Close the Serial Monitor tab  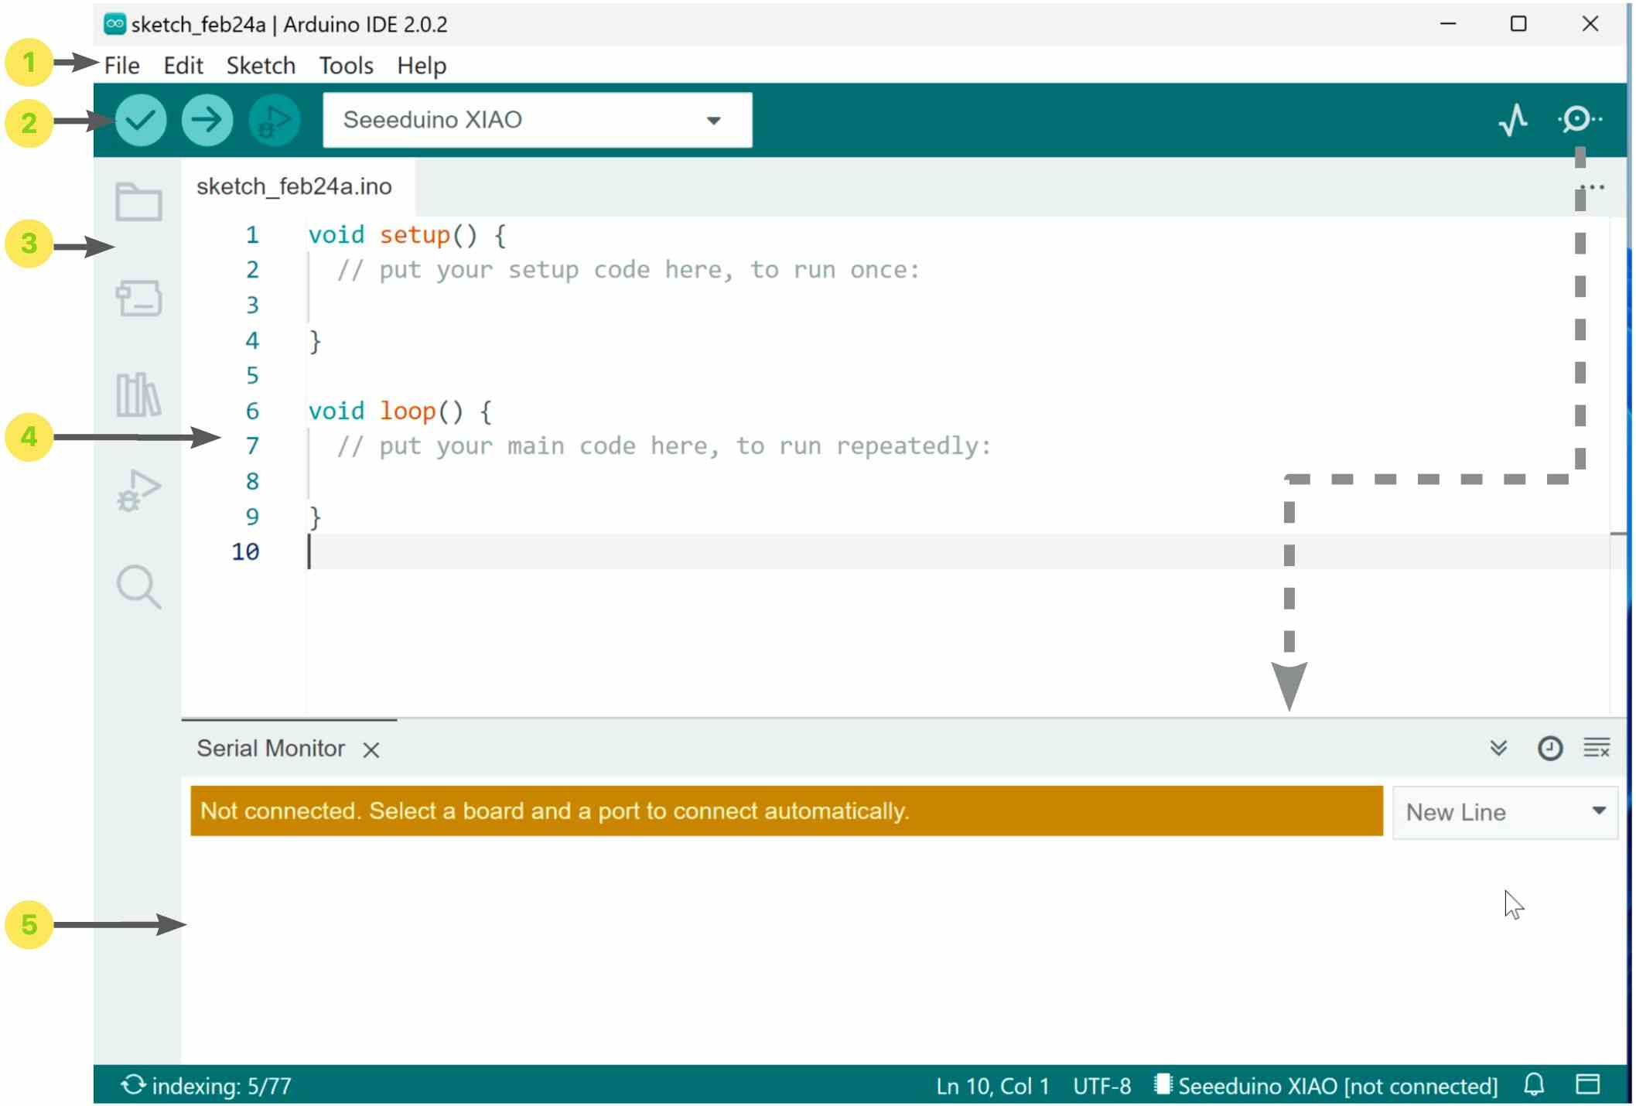point(371,749)
